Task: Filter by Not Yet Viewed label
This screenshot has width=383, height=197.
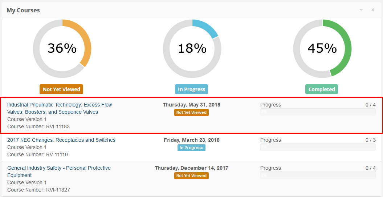Action: click(61, 89)
